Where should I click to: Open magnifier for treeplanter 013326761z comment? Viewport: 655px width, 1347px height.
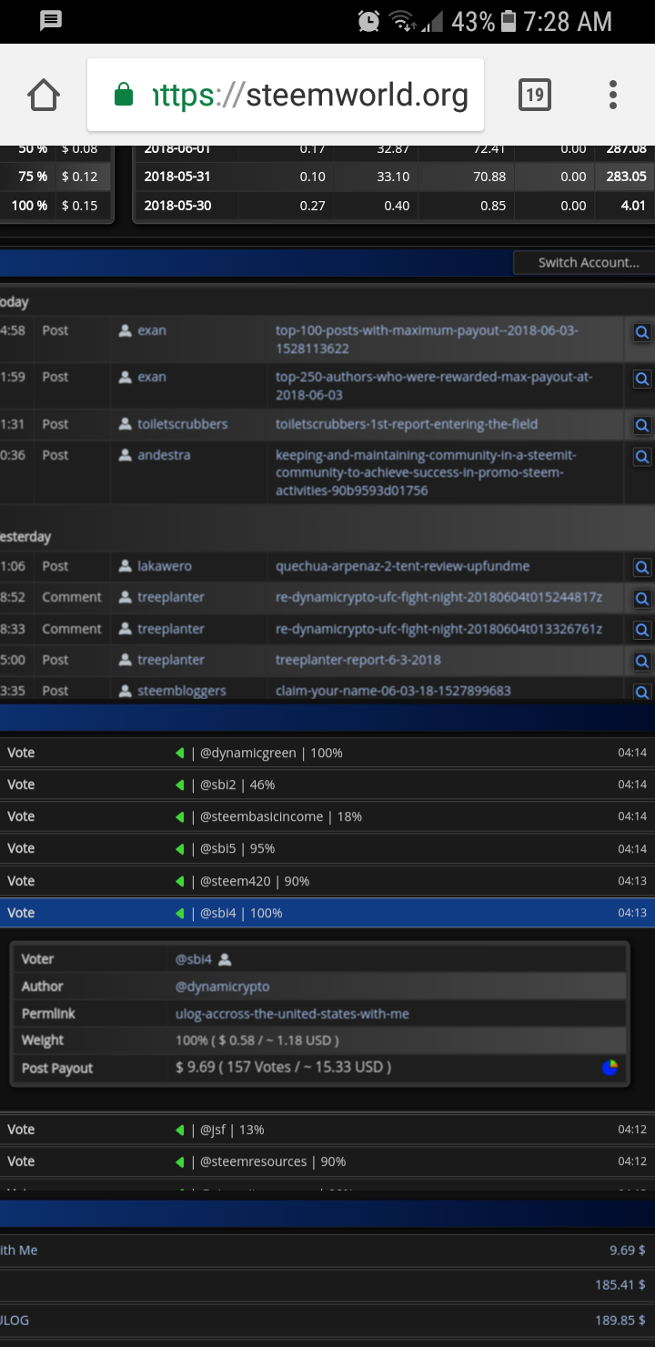(642, 630)
